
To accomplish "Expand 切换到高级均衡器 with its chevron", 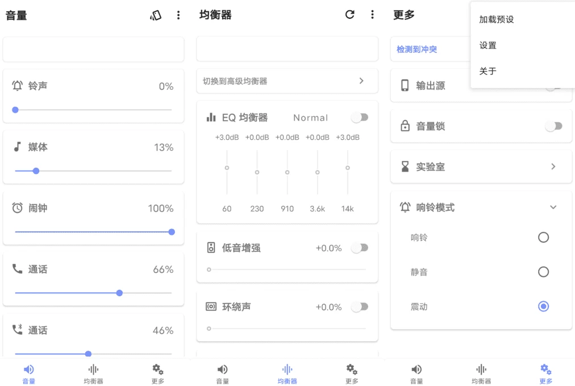I will pos(361,81).
